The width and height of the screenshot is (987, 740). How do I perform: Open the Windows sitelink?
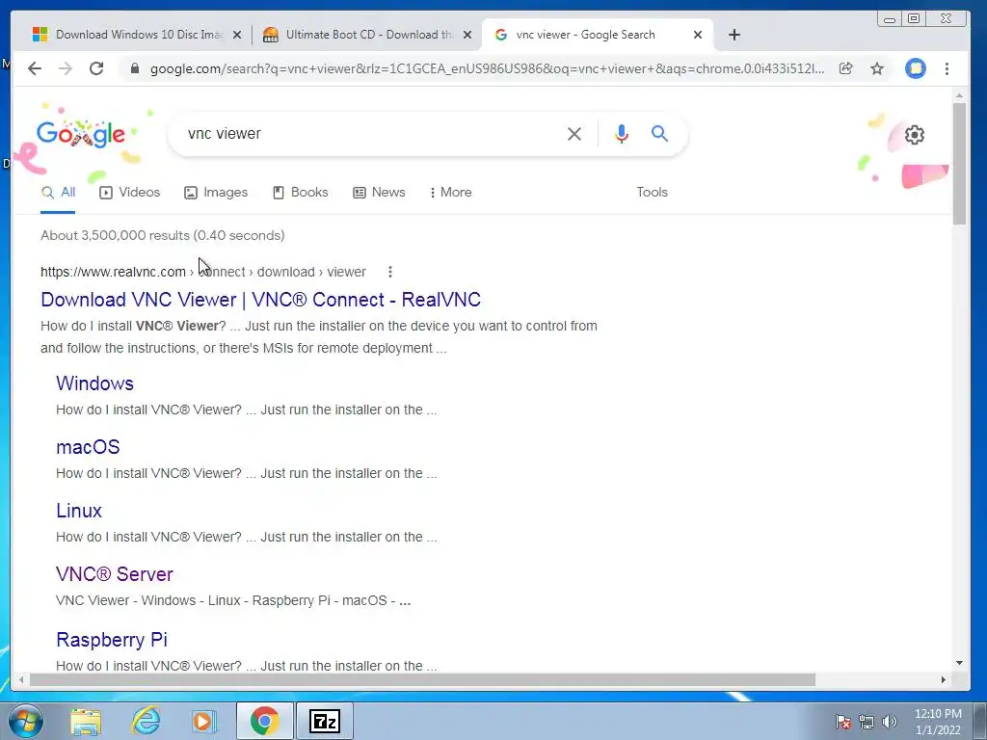pos(95,383)
